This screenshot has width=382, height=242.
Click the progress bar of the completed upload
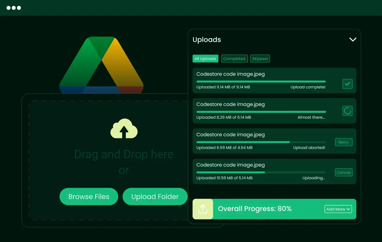click(x=261, y=81)
